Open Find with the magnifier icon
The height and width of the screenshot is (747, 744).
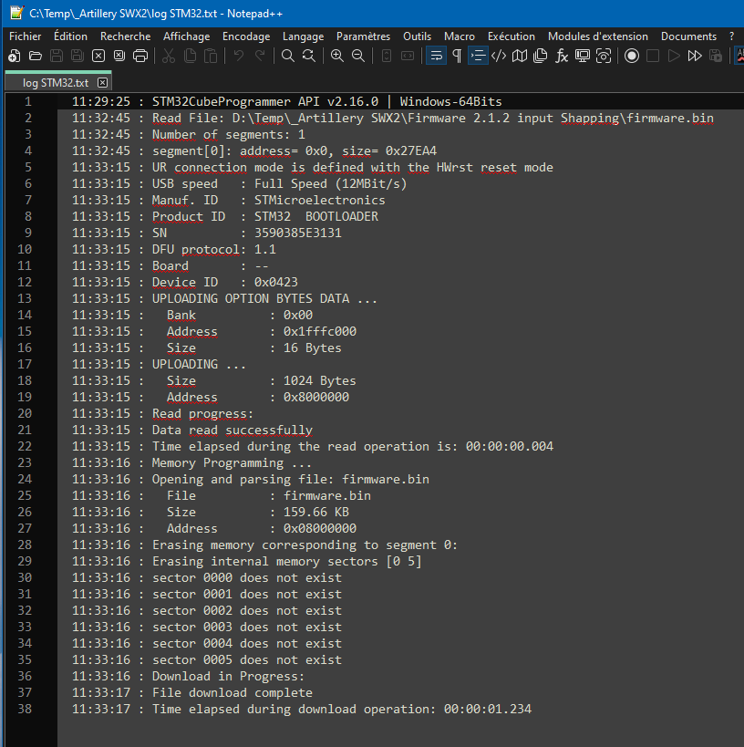[x=288, y=56]
